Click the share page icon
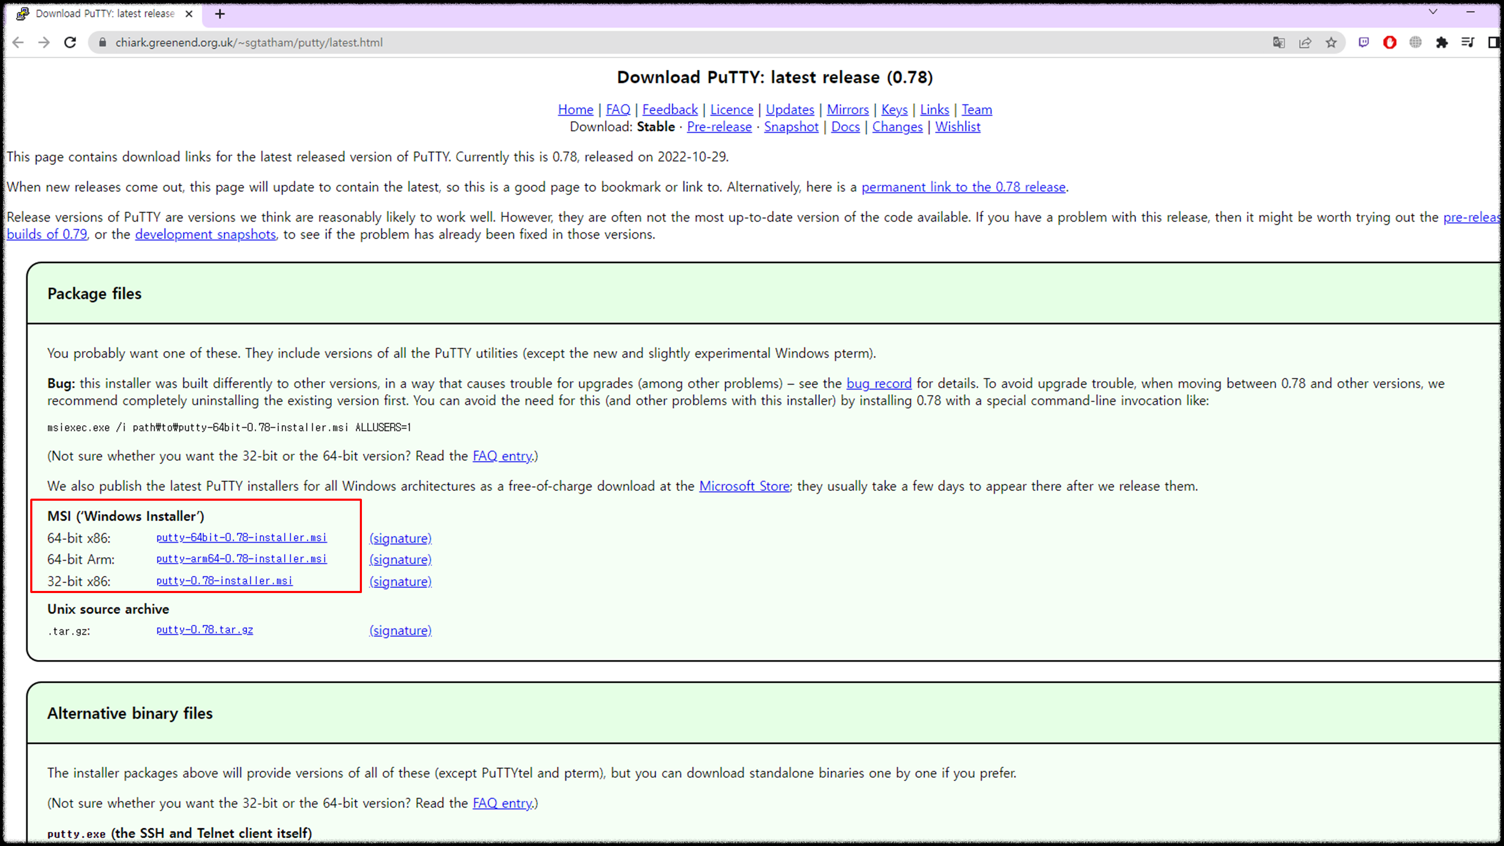This screenshot has height=846, width=1504. 1305,43
